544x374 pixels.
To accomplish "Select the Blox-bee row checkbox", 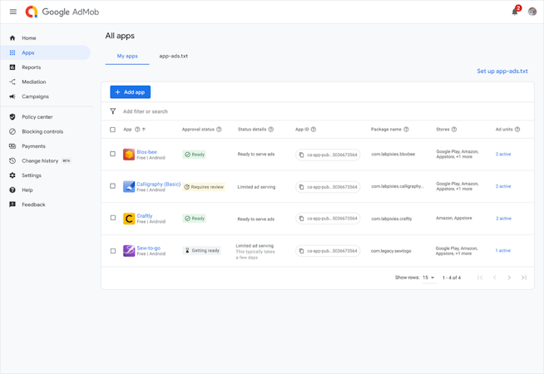I will click(x=112, y=154).
